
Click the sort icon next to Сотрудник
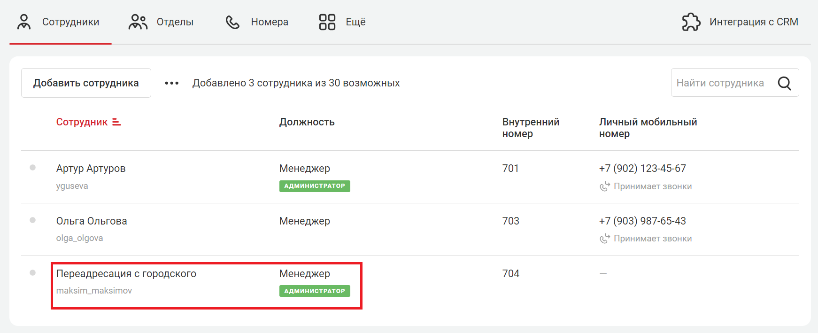[x=116, y=122]
